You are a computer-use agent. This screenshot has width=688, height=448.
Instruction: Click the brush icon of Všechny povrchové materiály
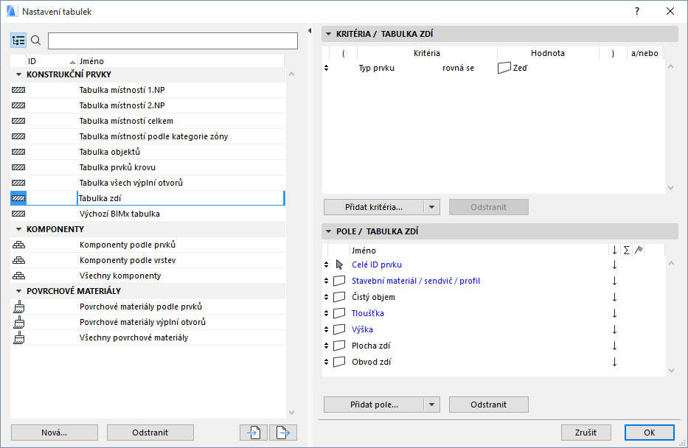click(x=19, y=337)
